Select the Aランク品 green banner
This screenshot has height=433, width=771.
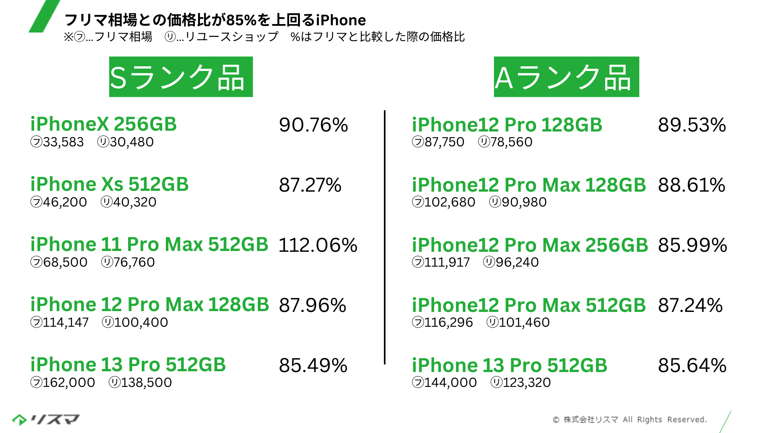566,77
